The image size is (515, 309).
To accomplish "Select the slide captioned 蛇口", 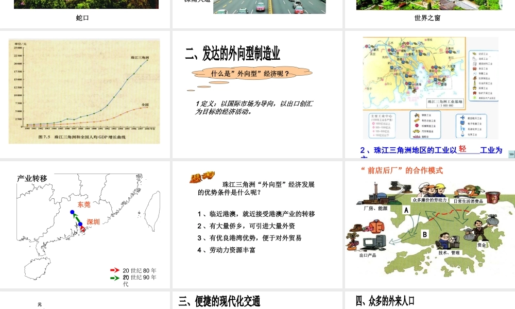I will (85, 14).
